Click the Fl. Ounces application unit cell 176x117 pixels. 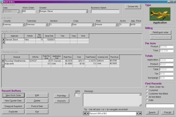[x=57, y=61]
